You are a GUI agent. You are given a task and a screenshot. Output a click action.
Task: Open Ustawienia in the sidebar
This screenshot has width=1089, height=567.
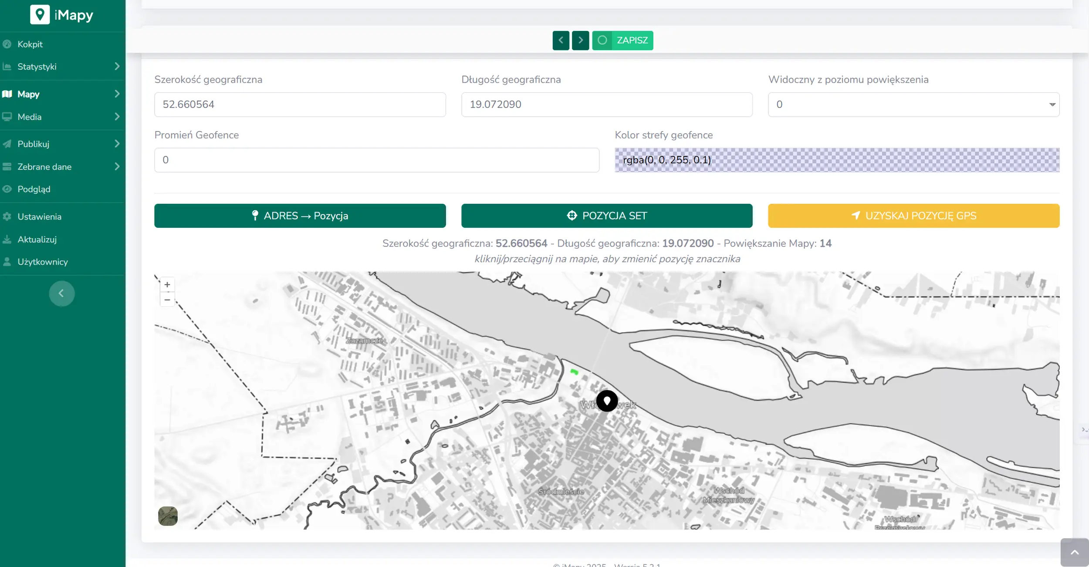39,216
